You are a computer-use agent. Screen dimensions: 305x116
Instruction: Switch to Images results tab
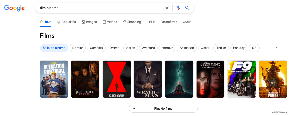coord(89,22)
